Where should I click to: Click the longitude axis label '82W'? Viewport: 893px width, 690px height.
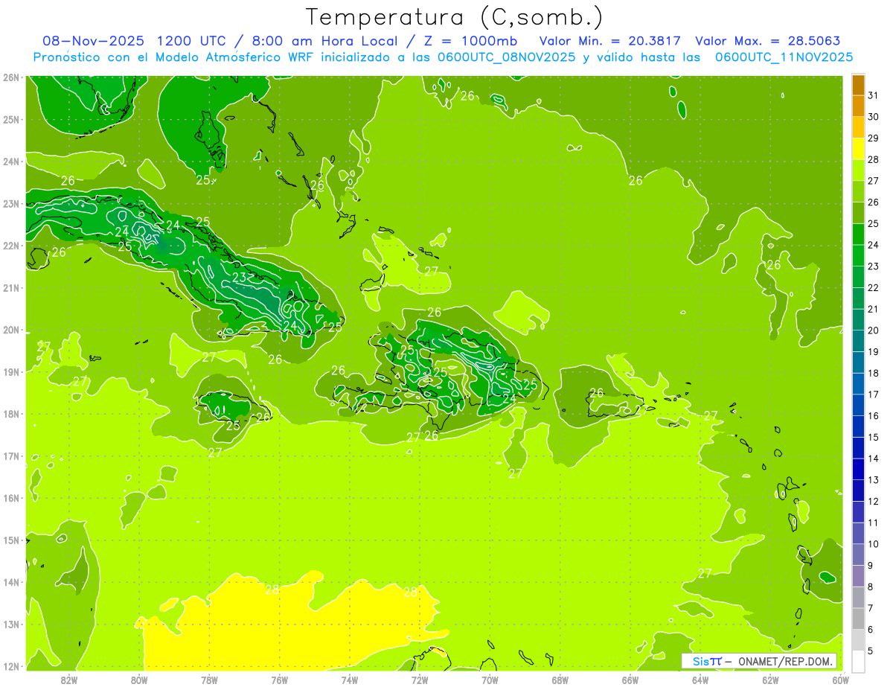(x=69, y=680)
